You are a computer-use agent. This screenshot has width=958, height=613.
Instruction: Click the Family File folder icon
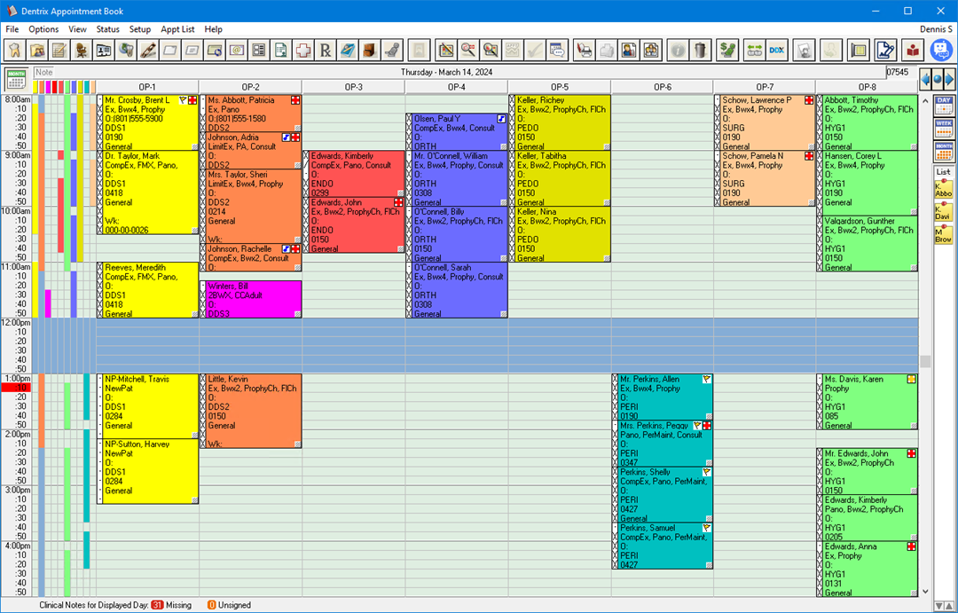pos(37,50)
